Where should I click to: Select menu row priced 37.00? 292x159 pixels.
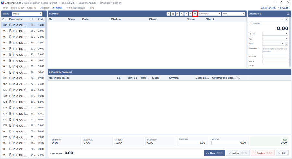point(23,72)
